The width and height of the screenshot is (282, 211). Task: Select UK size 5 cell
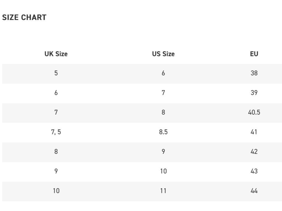[x=56, y=73]
